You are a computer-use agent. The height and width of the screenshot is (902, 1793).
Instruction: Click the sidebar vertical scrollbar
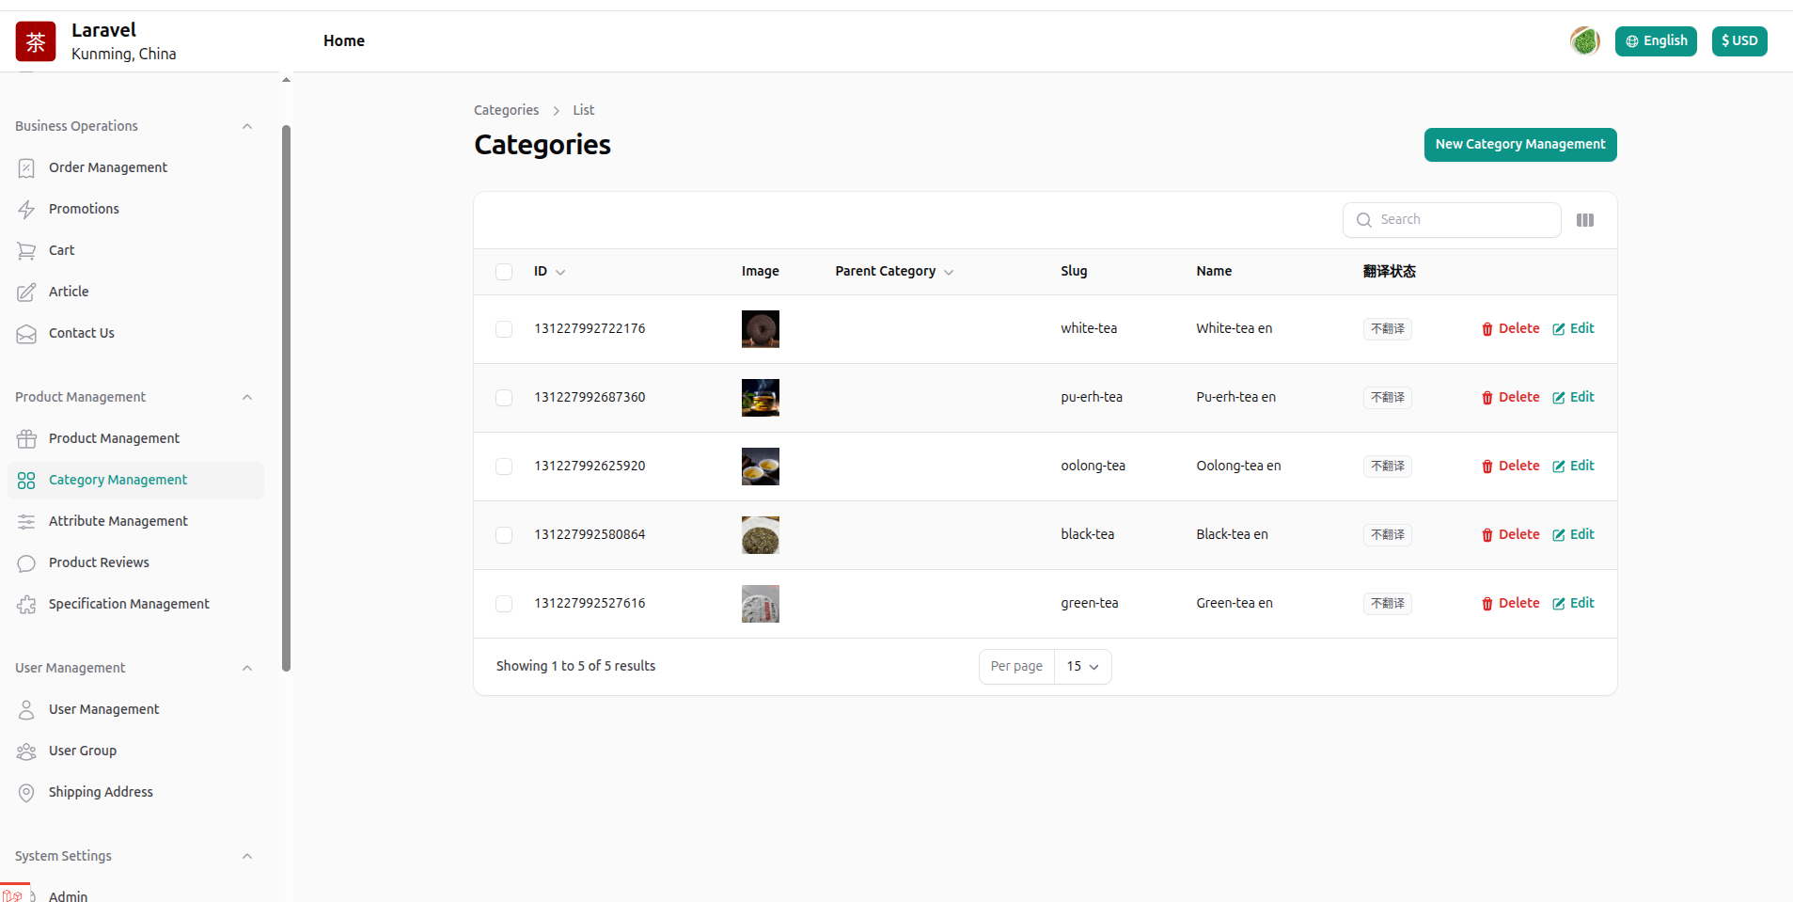[x=286, y=395]
